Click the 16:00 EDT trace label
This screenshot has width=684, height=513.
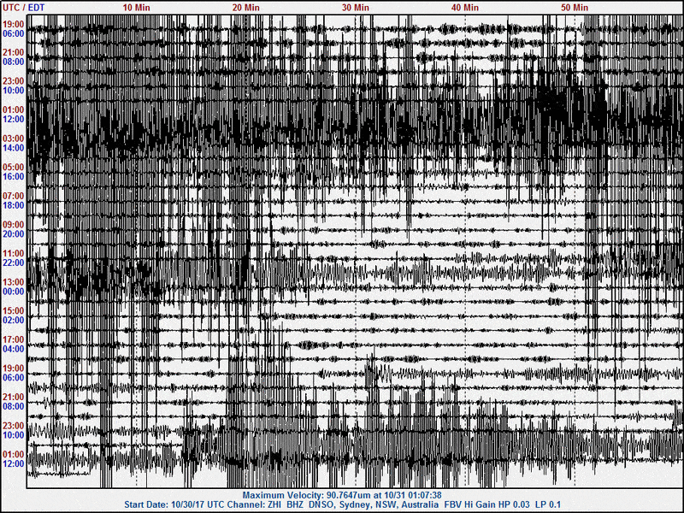[x=15, y=177]
